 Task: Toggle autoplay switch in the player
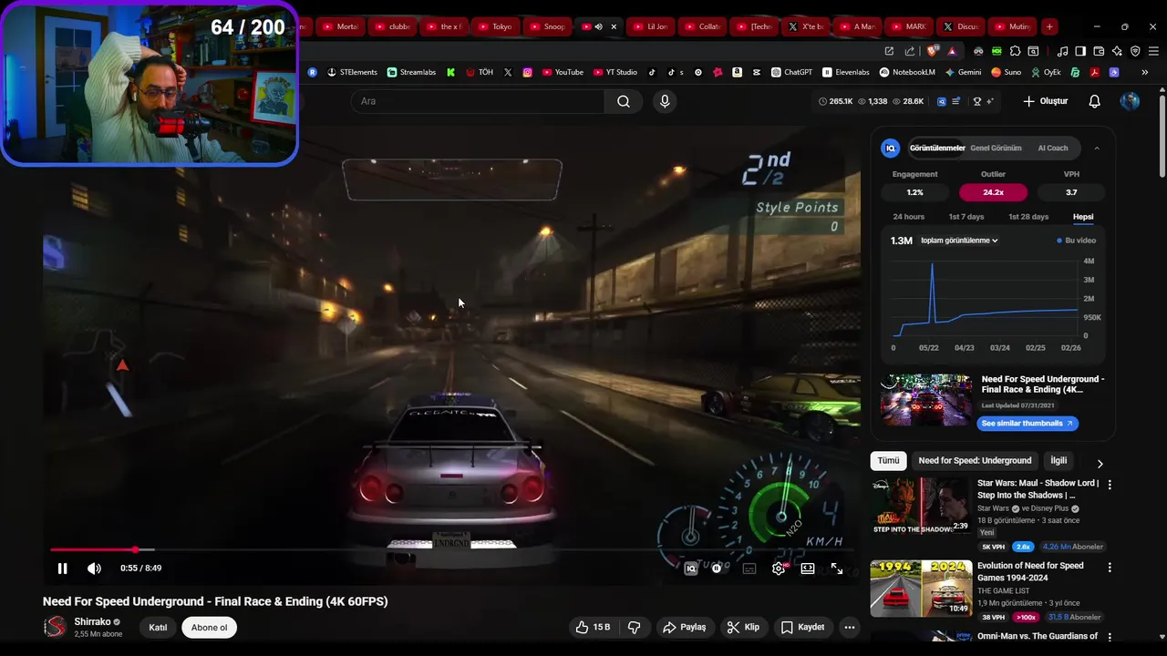pos(717,569)
